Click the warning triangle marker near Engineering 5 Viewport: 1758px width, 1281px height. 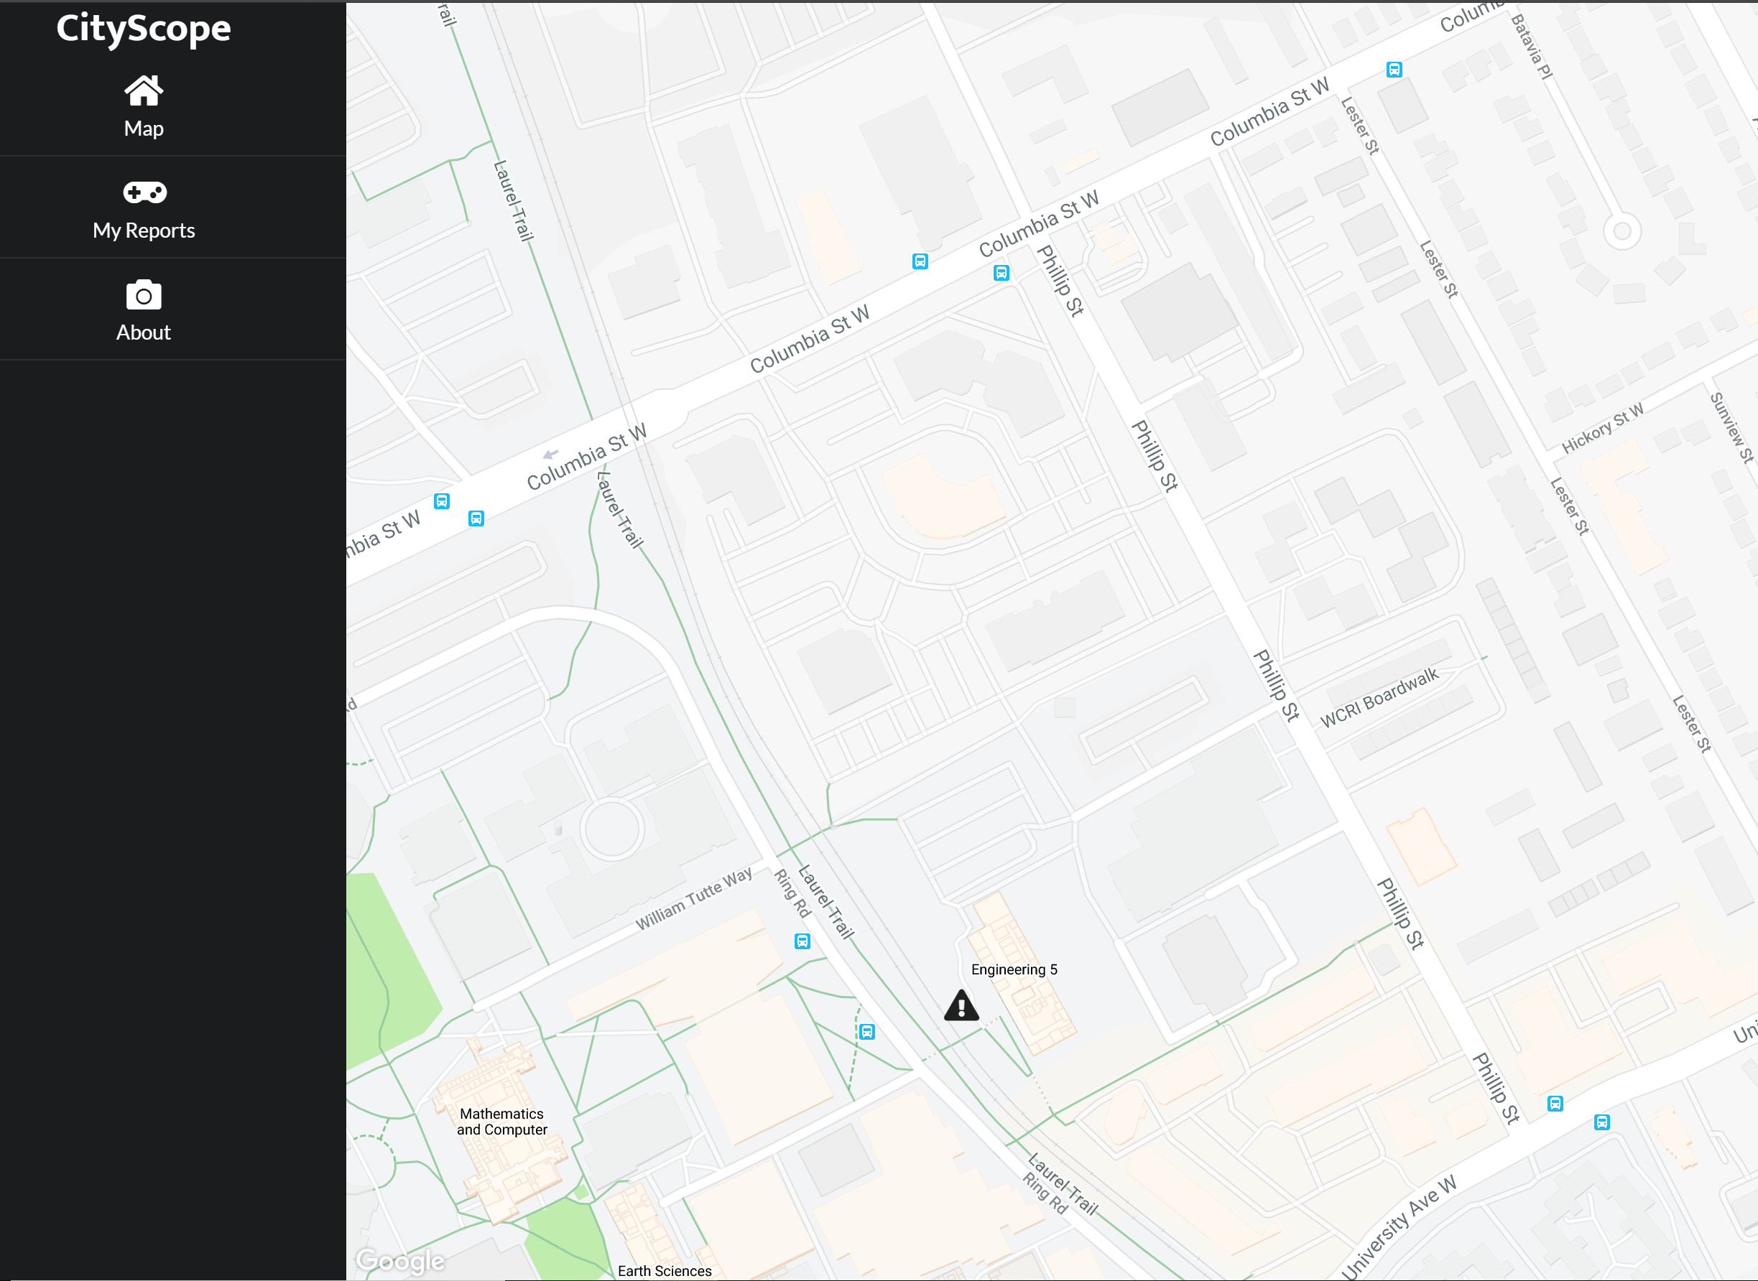[x=961, y=1006]
